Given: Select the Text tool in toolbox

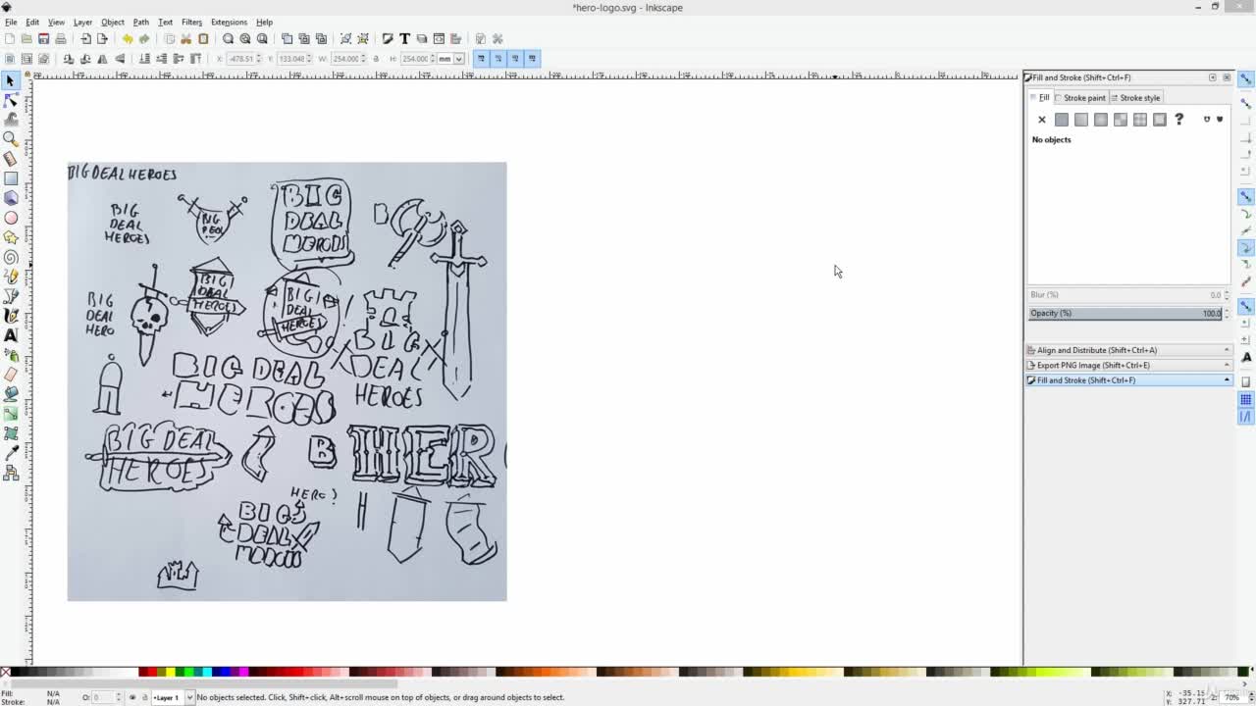Looking at the screenshot, I should pos(11,335).
